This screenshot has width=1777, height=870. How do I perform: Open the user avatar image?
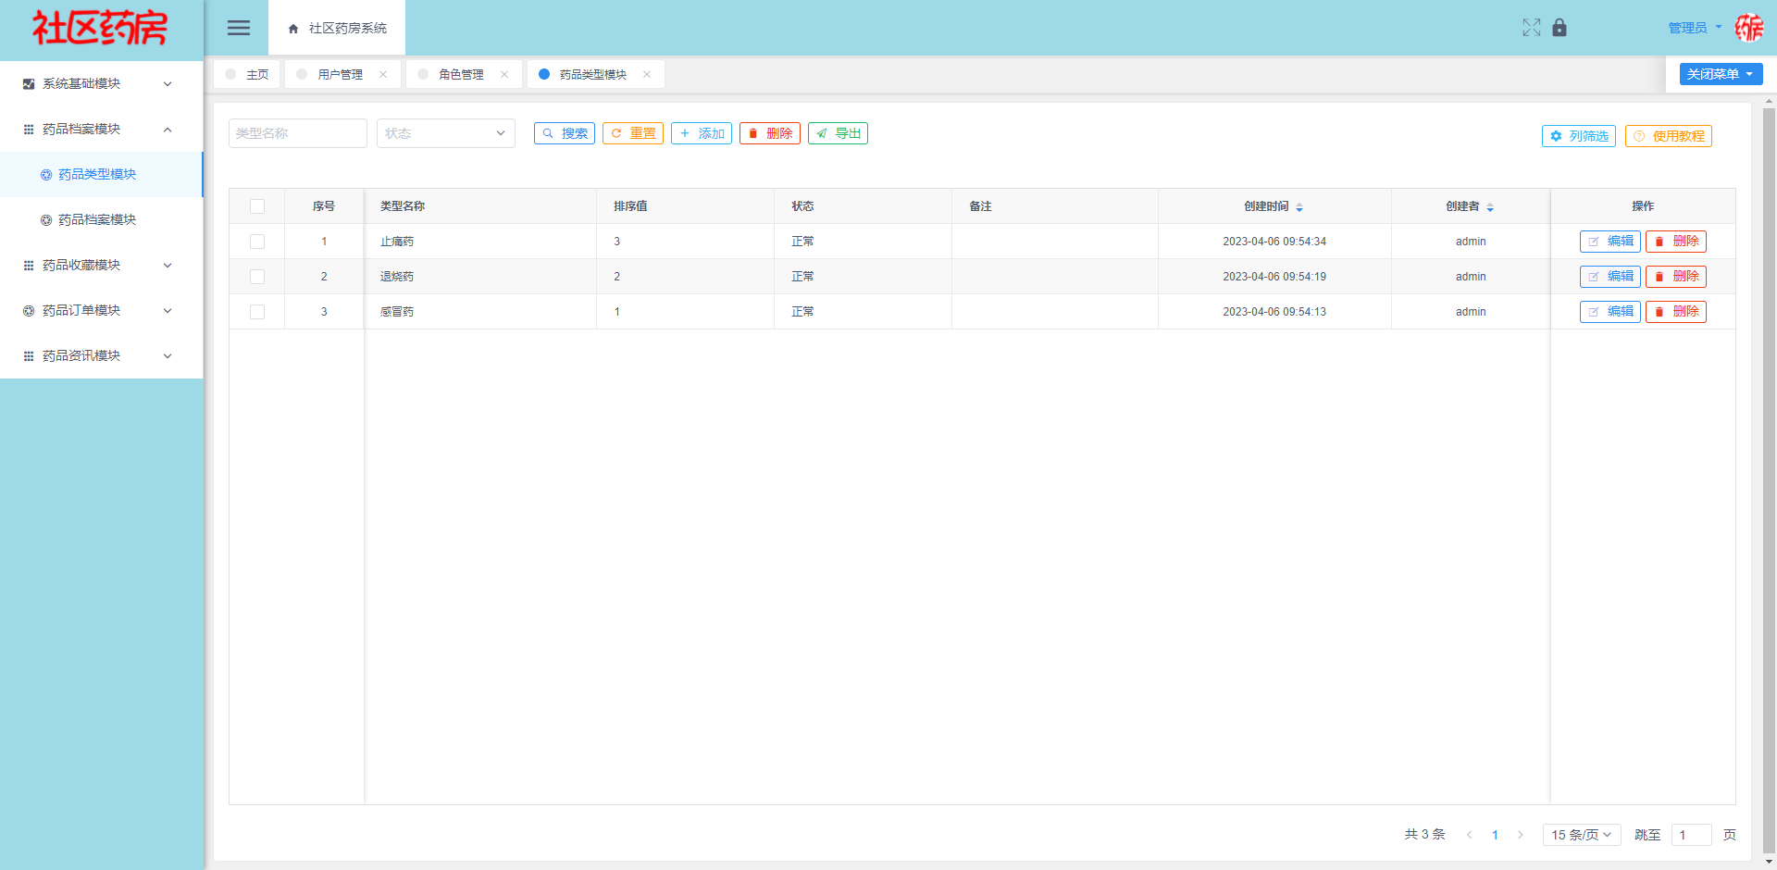coord(1749,28)
